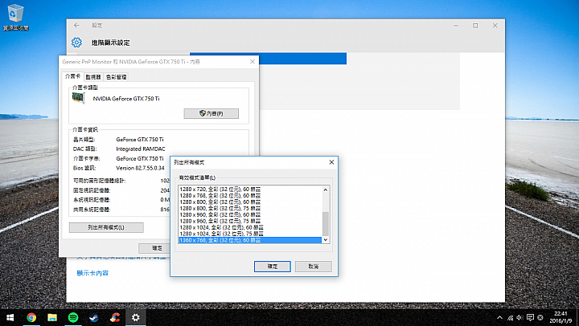Select the 1280 x 1024 60 Hz mode

point(250,227)
